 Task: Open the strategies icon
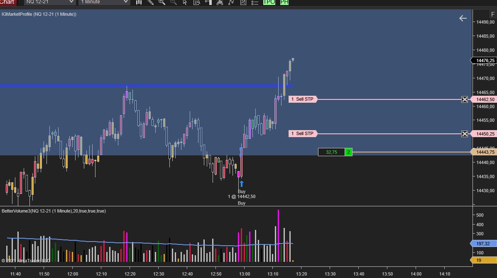click(231, 2)
